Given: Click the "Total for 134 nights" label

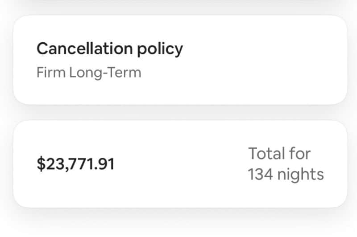Looking at the screenshot, I should pyautogui.click(x=286, y=164).
